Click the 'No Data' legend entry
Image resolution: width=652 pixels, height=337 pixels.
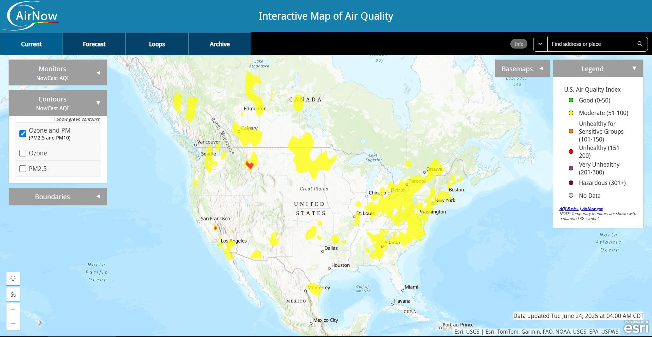(x=590, y=195)
